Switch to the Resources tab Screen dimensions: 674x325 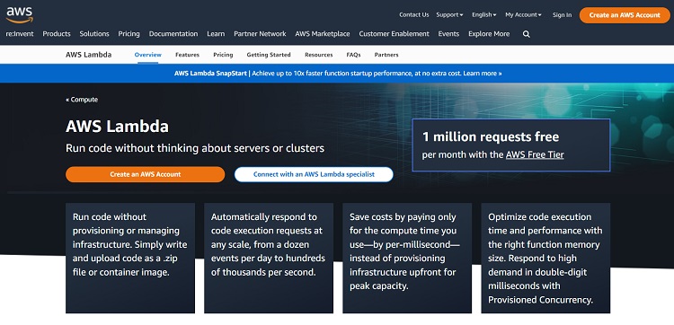coord(318,55)
